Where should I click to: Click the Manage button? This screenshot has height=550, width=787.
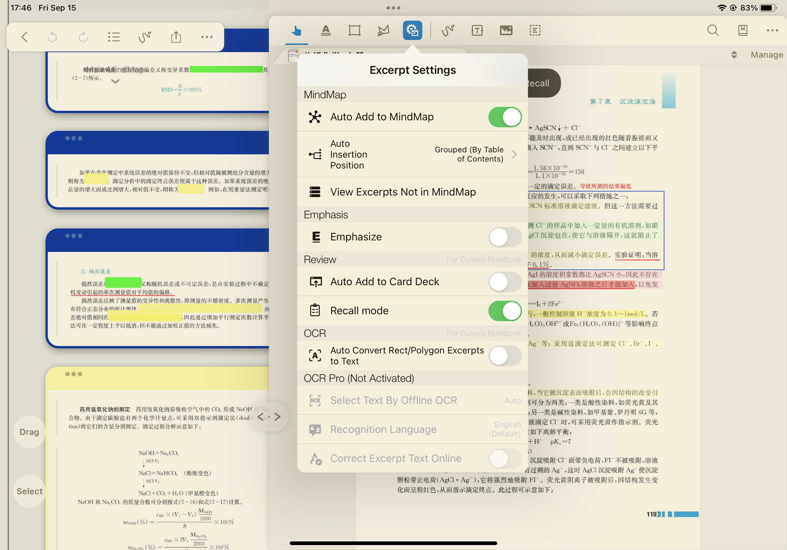pos(767,55)
